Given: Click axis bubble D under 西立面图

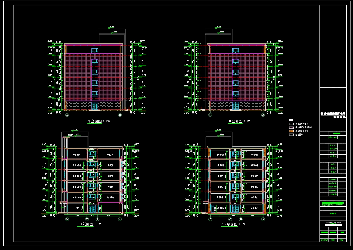Looking at the screenshot, I should click(x=210, y=115).
